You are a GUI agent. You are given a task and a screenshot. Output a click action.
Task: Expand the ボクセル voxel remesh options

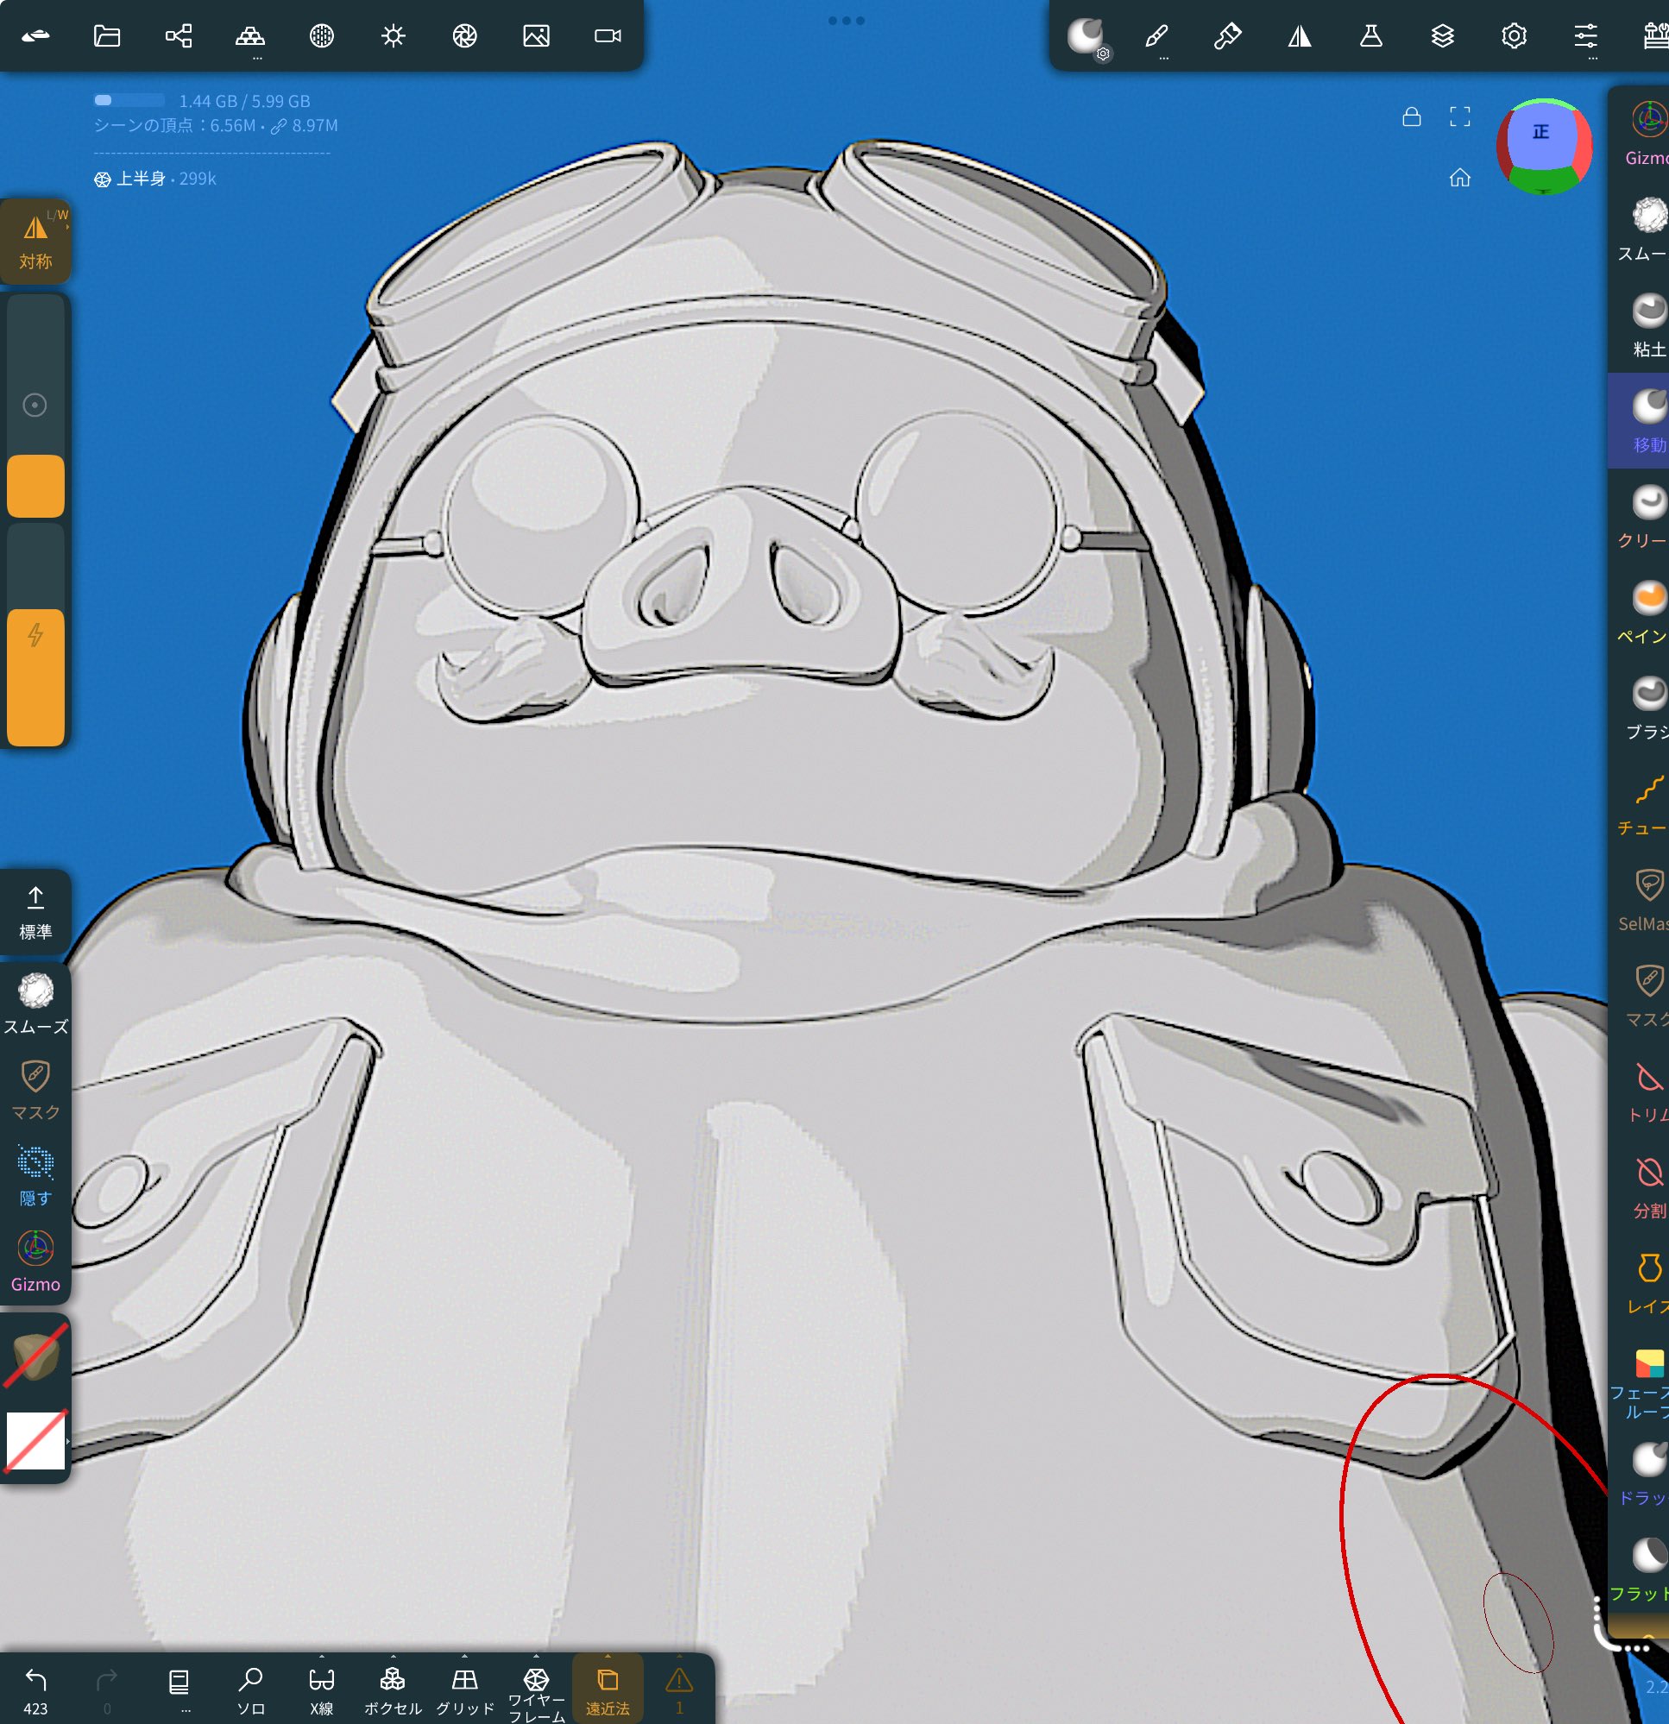point(393,1657)
